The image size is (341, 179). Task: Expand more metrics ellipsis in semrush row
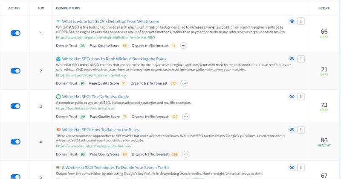point(186,154)
